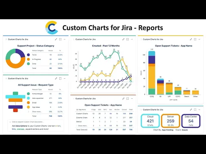Image resolution: width=206 pixels, height=154 pixels.
Task: Minimize the Created - Past 12 Months gadget
Action: [x=123, y=39]
